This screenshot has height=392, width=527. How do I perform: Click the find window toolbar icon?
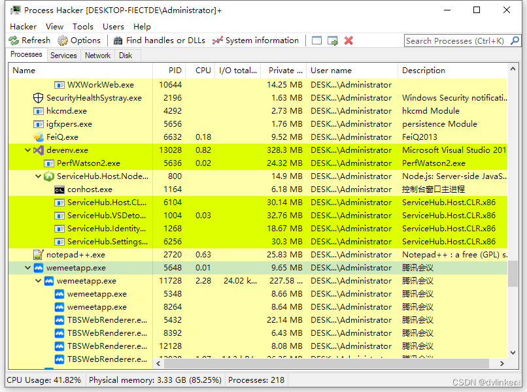pyautogui.click(x=316, y=41)
